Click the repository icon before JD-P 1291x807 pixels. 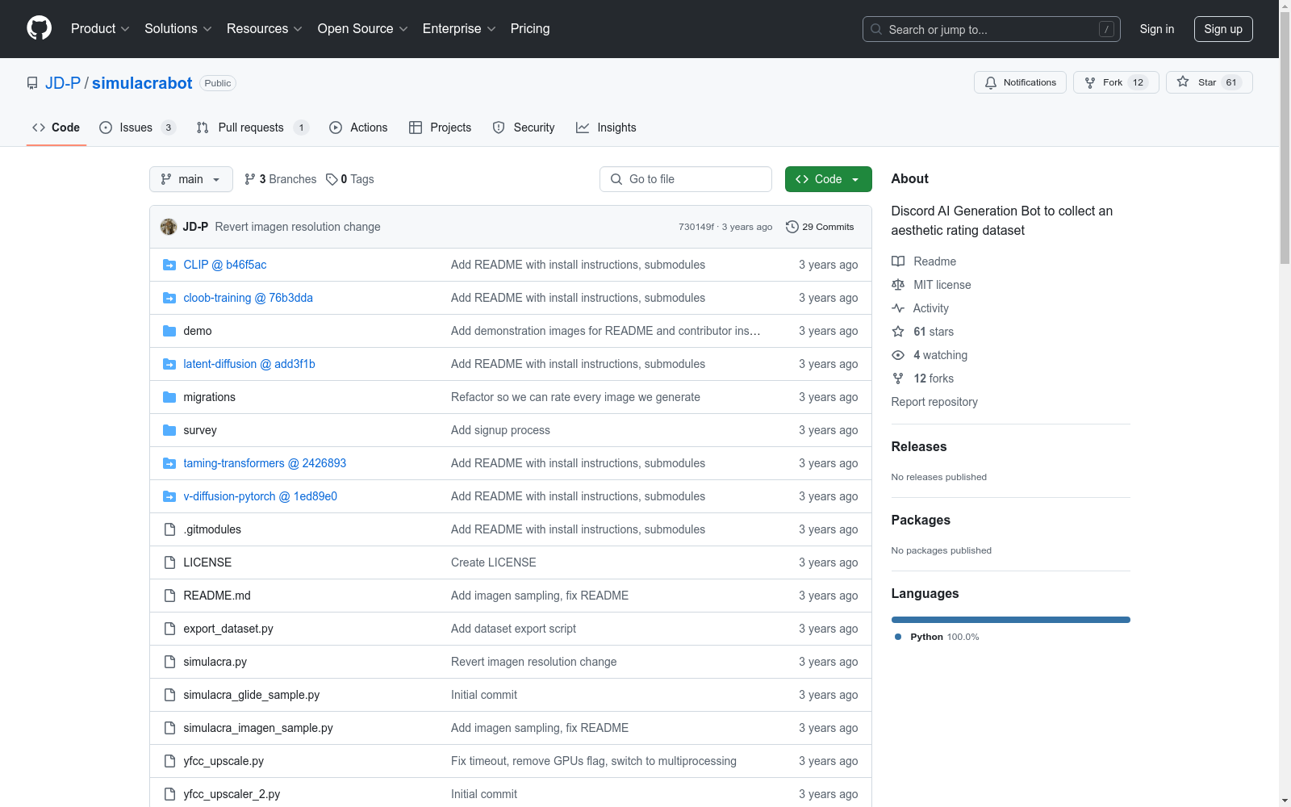click(32, 83)
